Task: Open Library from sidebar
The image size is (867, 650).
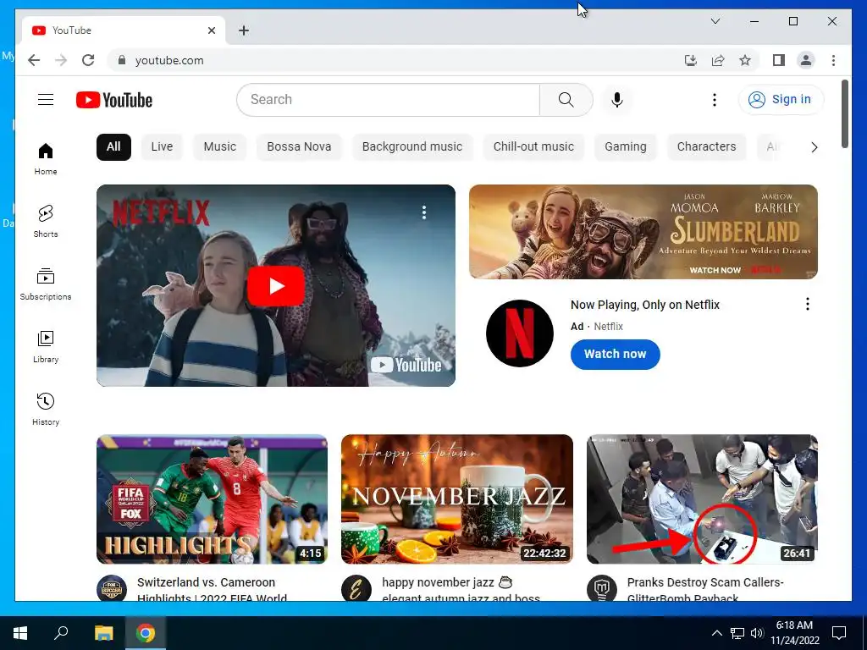Action: point(46,347)
